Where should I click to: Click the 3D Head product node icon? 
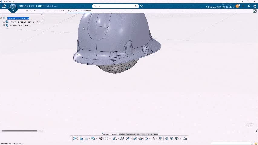pos(7,25)
